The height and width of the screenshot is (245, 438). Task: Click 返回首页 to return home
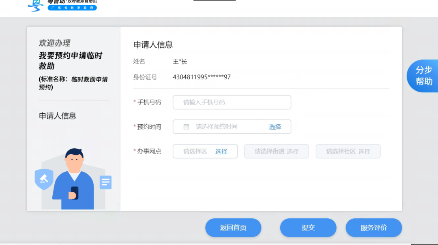coord(233,228)
